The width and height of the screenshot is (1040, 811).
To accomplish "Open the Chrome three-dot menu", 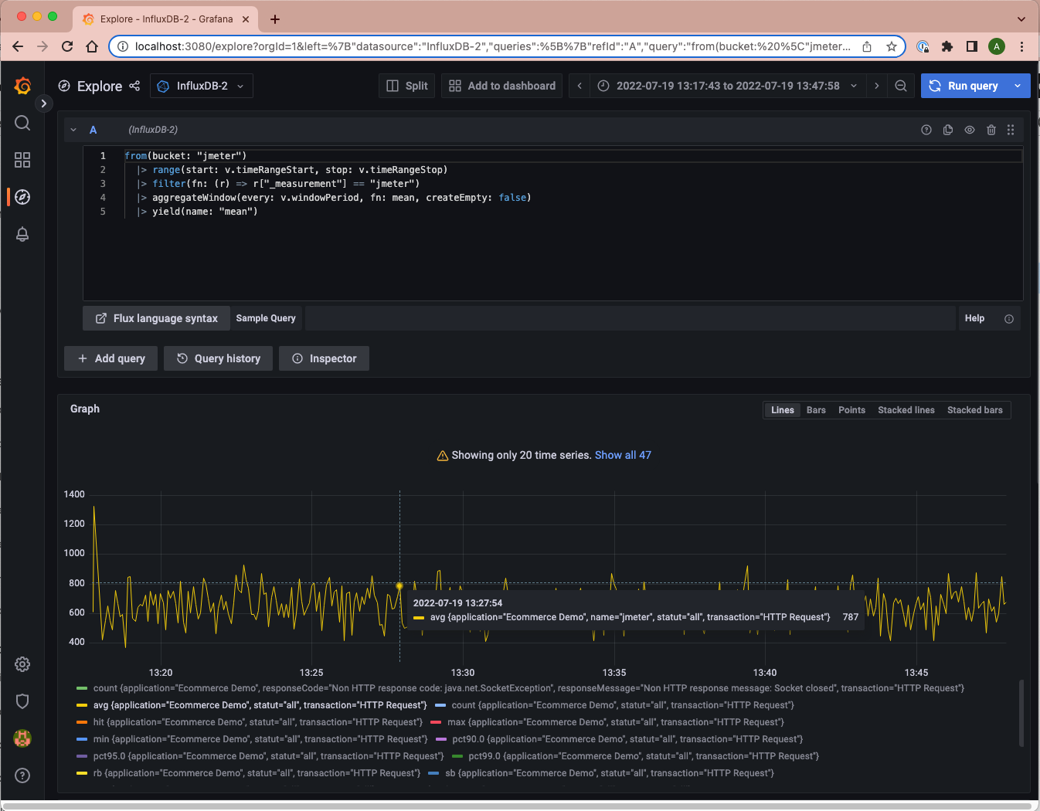I will pyautogui.click(x=1021, y=46).
